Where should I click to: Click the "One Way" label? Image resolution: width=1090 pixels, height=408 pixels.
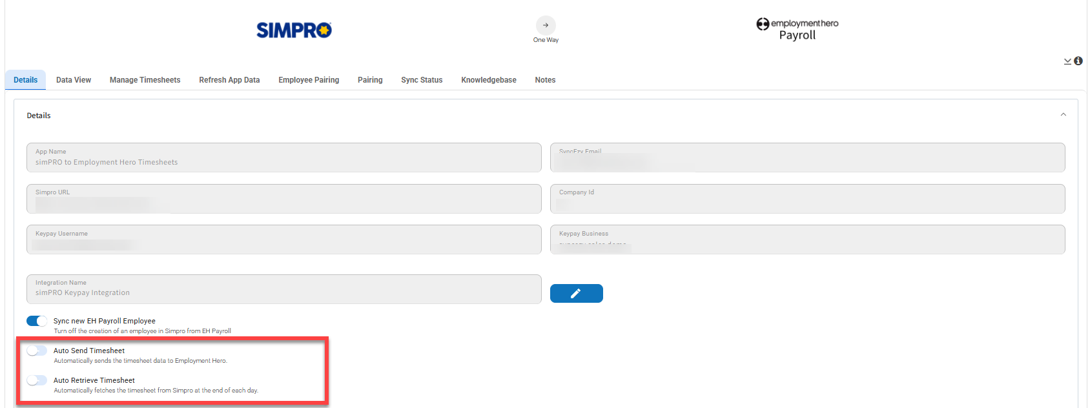546,40
